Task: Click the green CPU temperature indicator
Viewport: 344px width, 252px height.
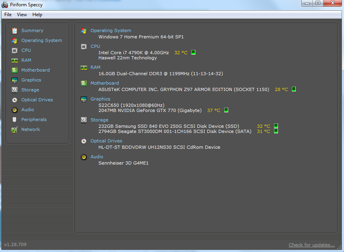Action: 193,52
